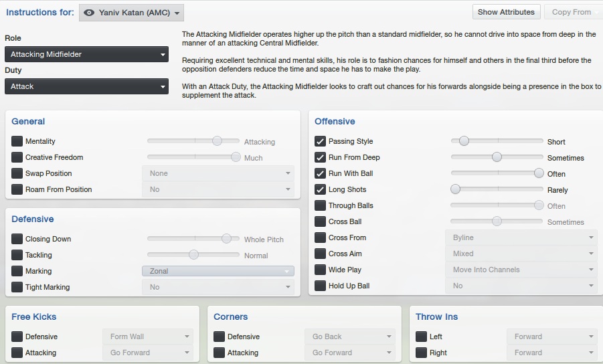Screen dimensions: 603x364
Task: Click the Copy From button
Action: coord(571,12)
